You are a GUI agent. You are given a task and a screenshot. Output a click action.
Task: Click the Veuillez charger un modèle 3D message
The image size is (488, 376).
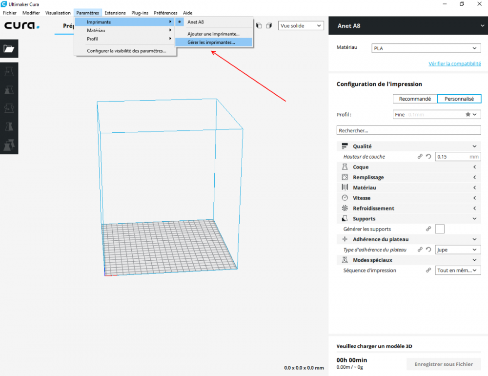(374, 346)
